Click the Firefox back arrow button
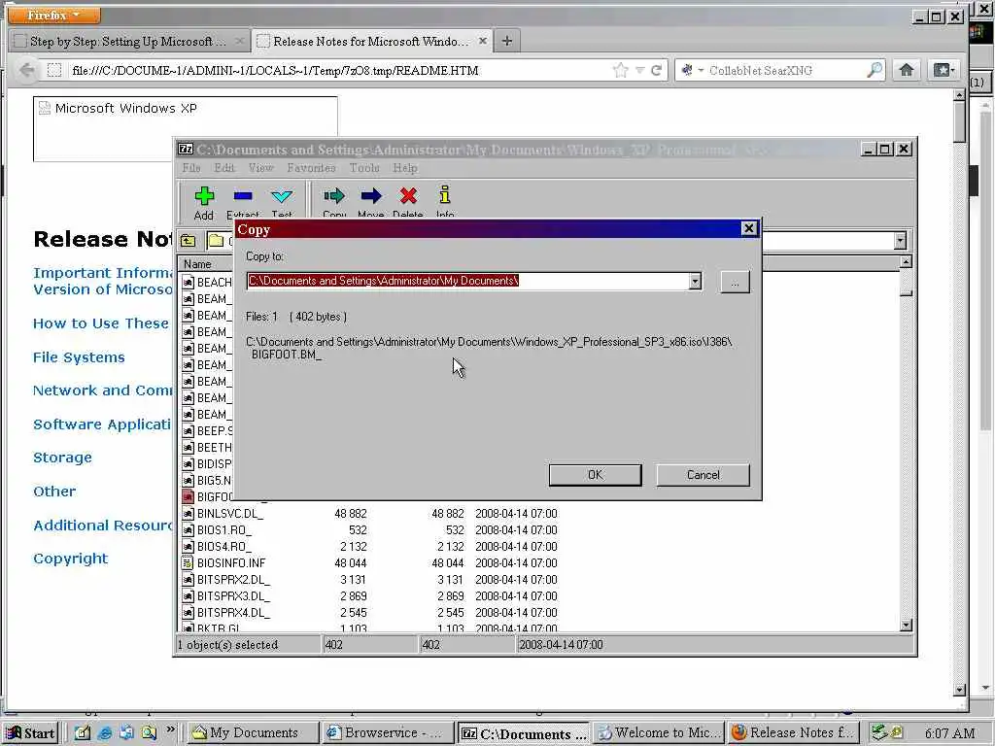Image resolution: width=995 pixels, height=746 pixels. coord(26,70)
